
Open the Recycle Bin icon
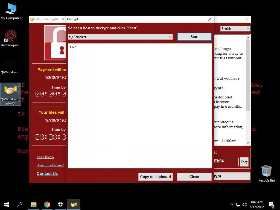pos(266,174)
